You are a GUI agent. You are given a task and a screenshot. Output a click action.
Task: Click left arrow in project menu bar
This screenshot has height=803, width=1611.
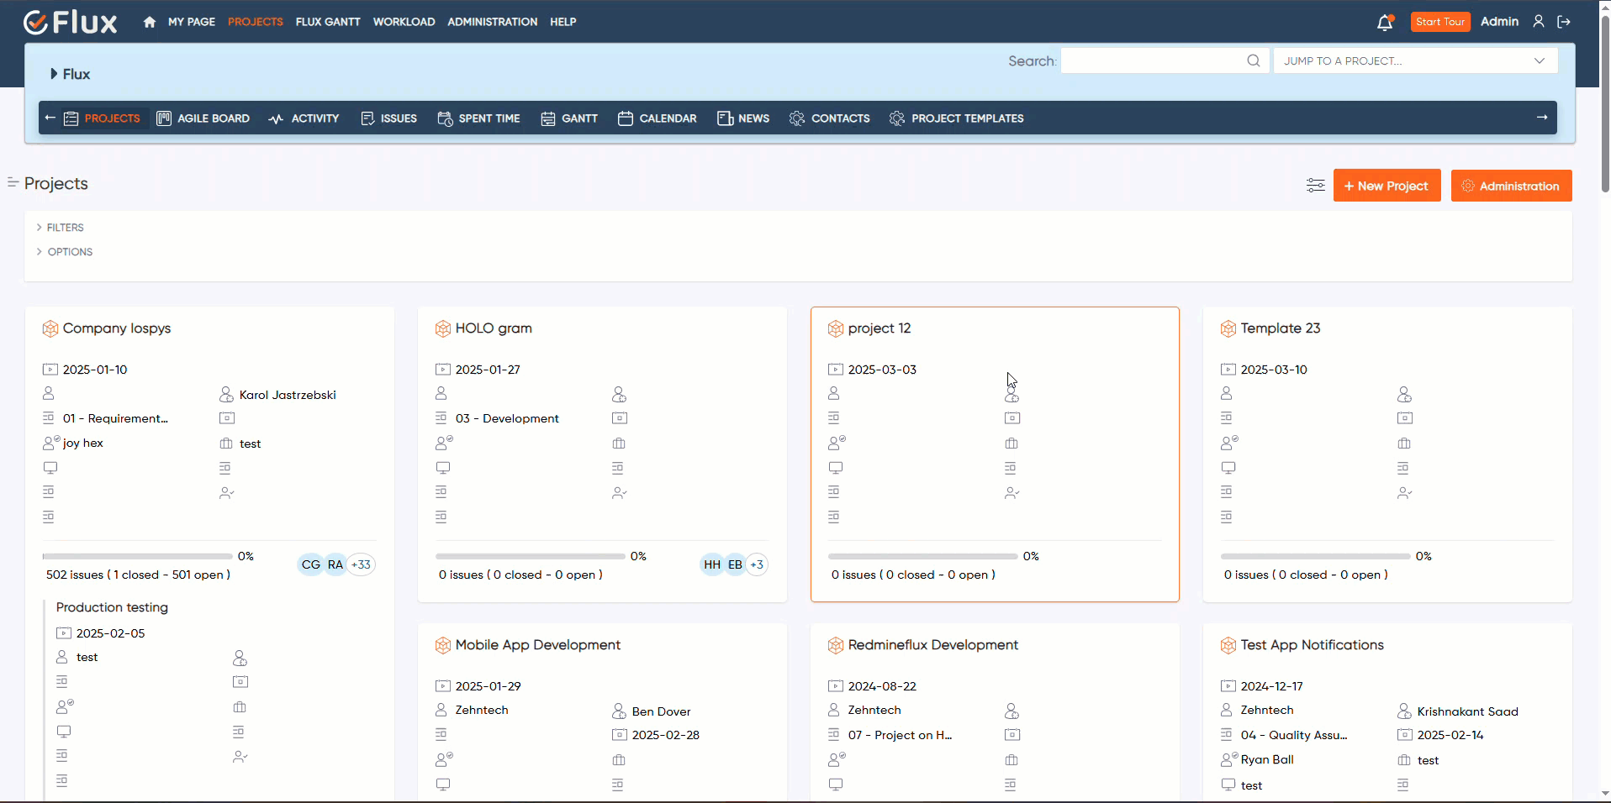(x=50, y=118)
